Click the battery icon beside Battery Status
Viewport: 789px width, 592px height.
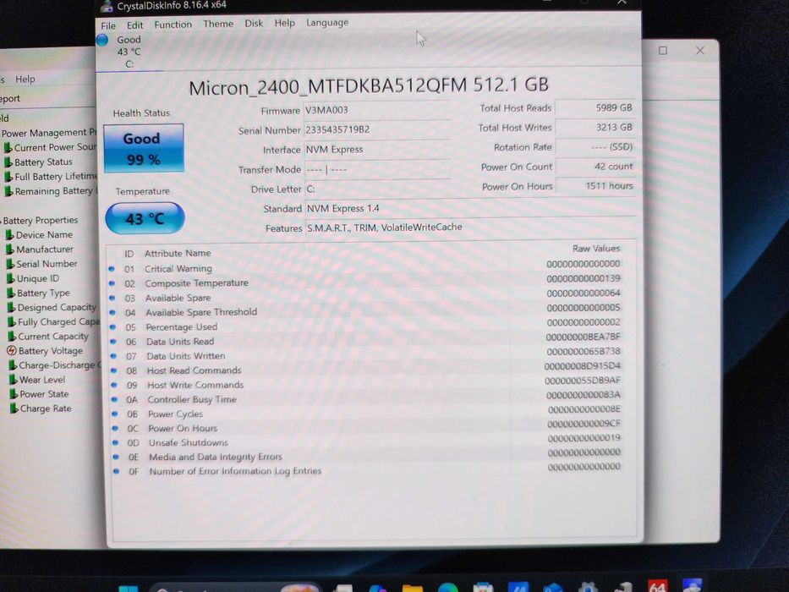pyautogui.click(x=8, y=162)
